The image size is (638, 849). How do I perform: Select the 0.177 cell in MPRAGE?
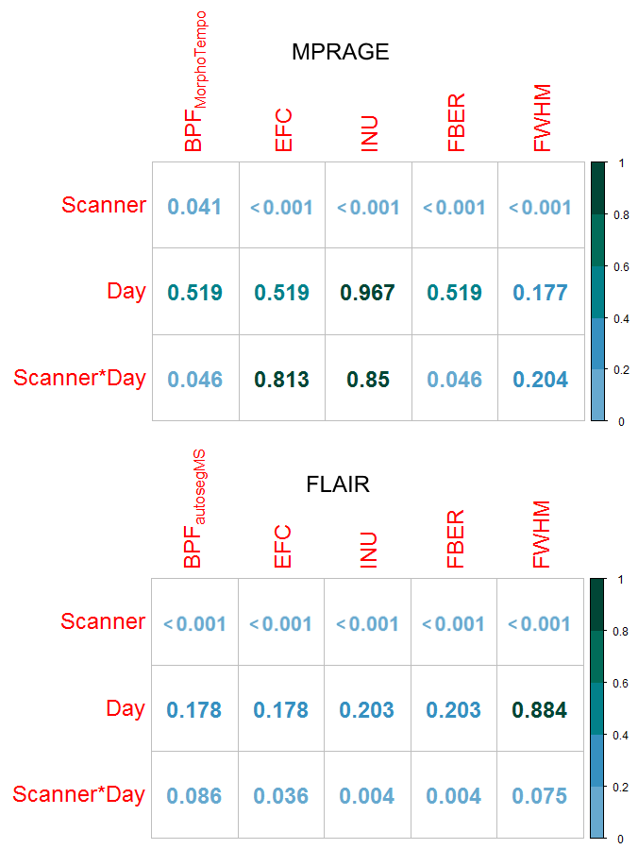pos(541,293)
